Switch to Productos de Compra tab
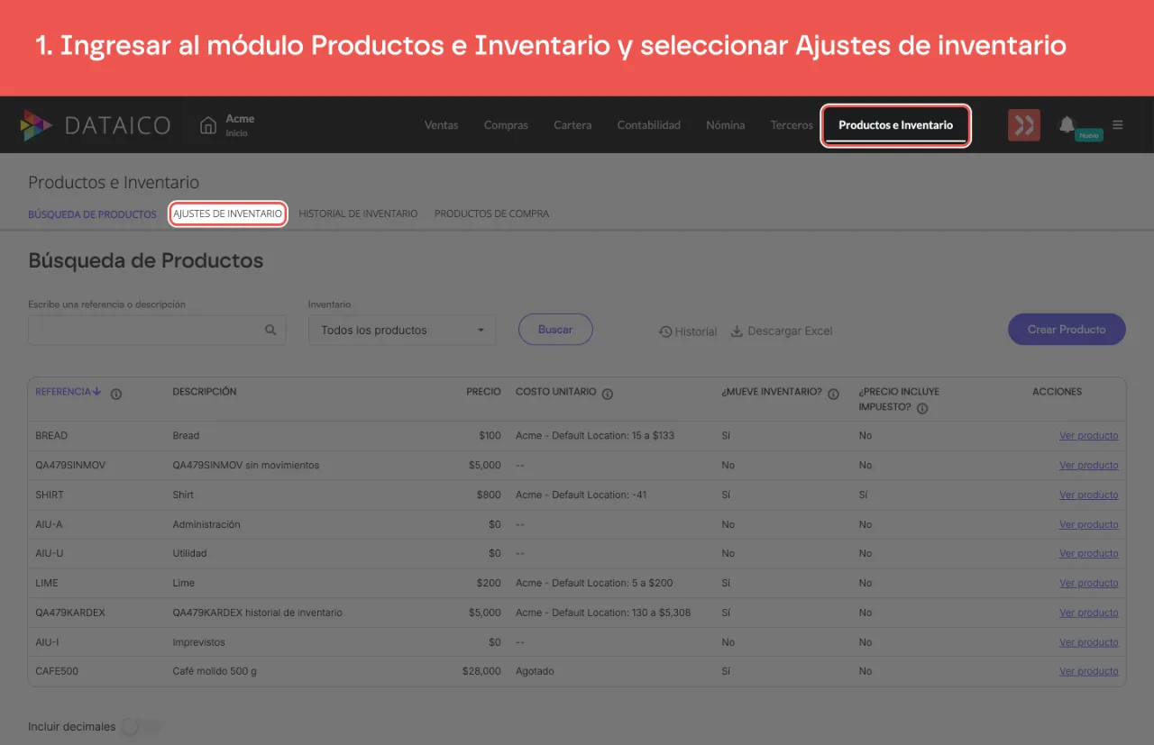Image resolution: width=1154 pixels, height=745 pixels. tap(491, 214)
